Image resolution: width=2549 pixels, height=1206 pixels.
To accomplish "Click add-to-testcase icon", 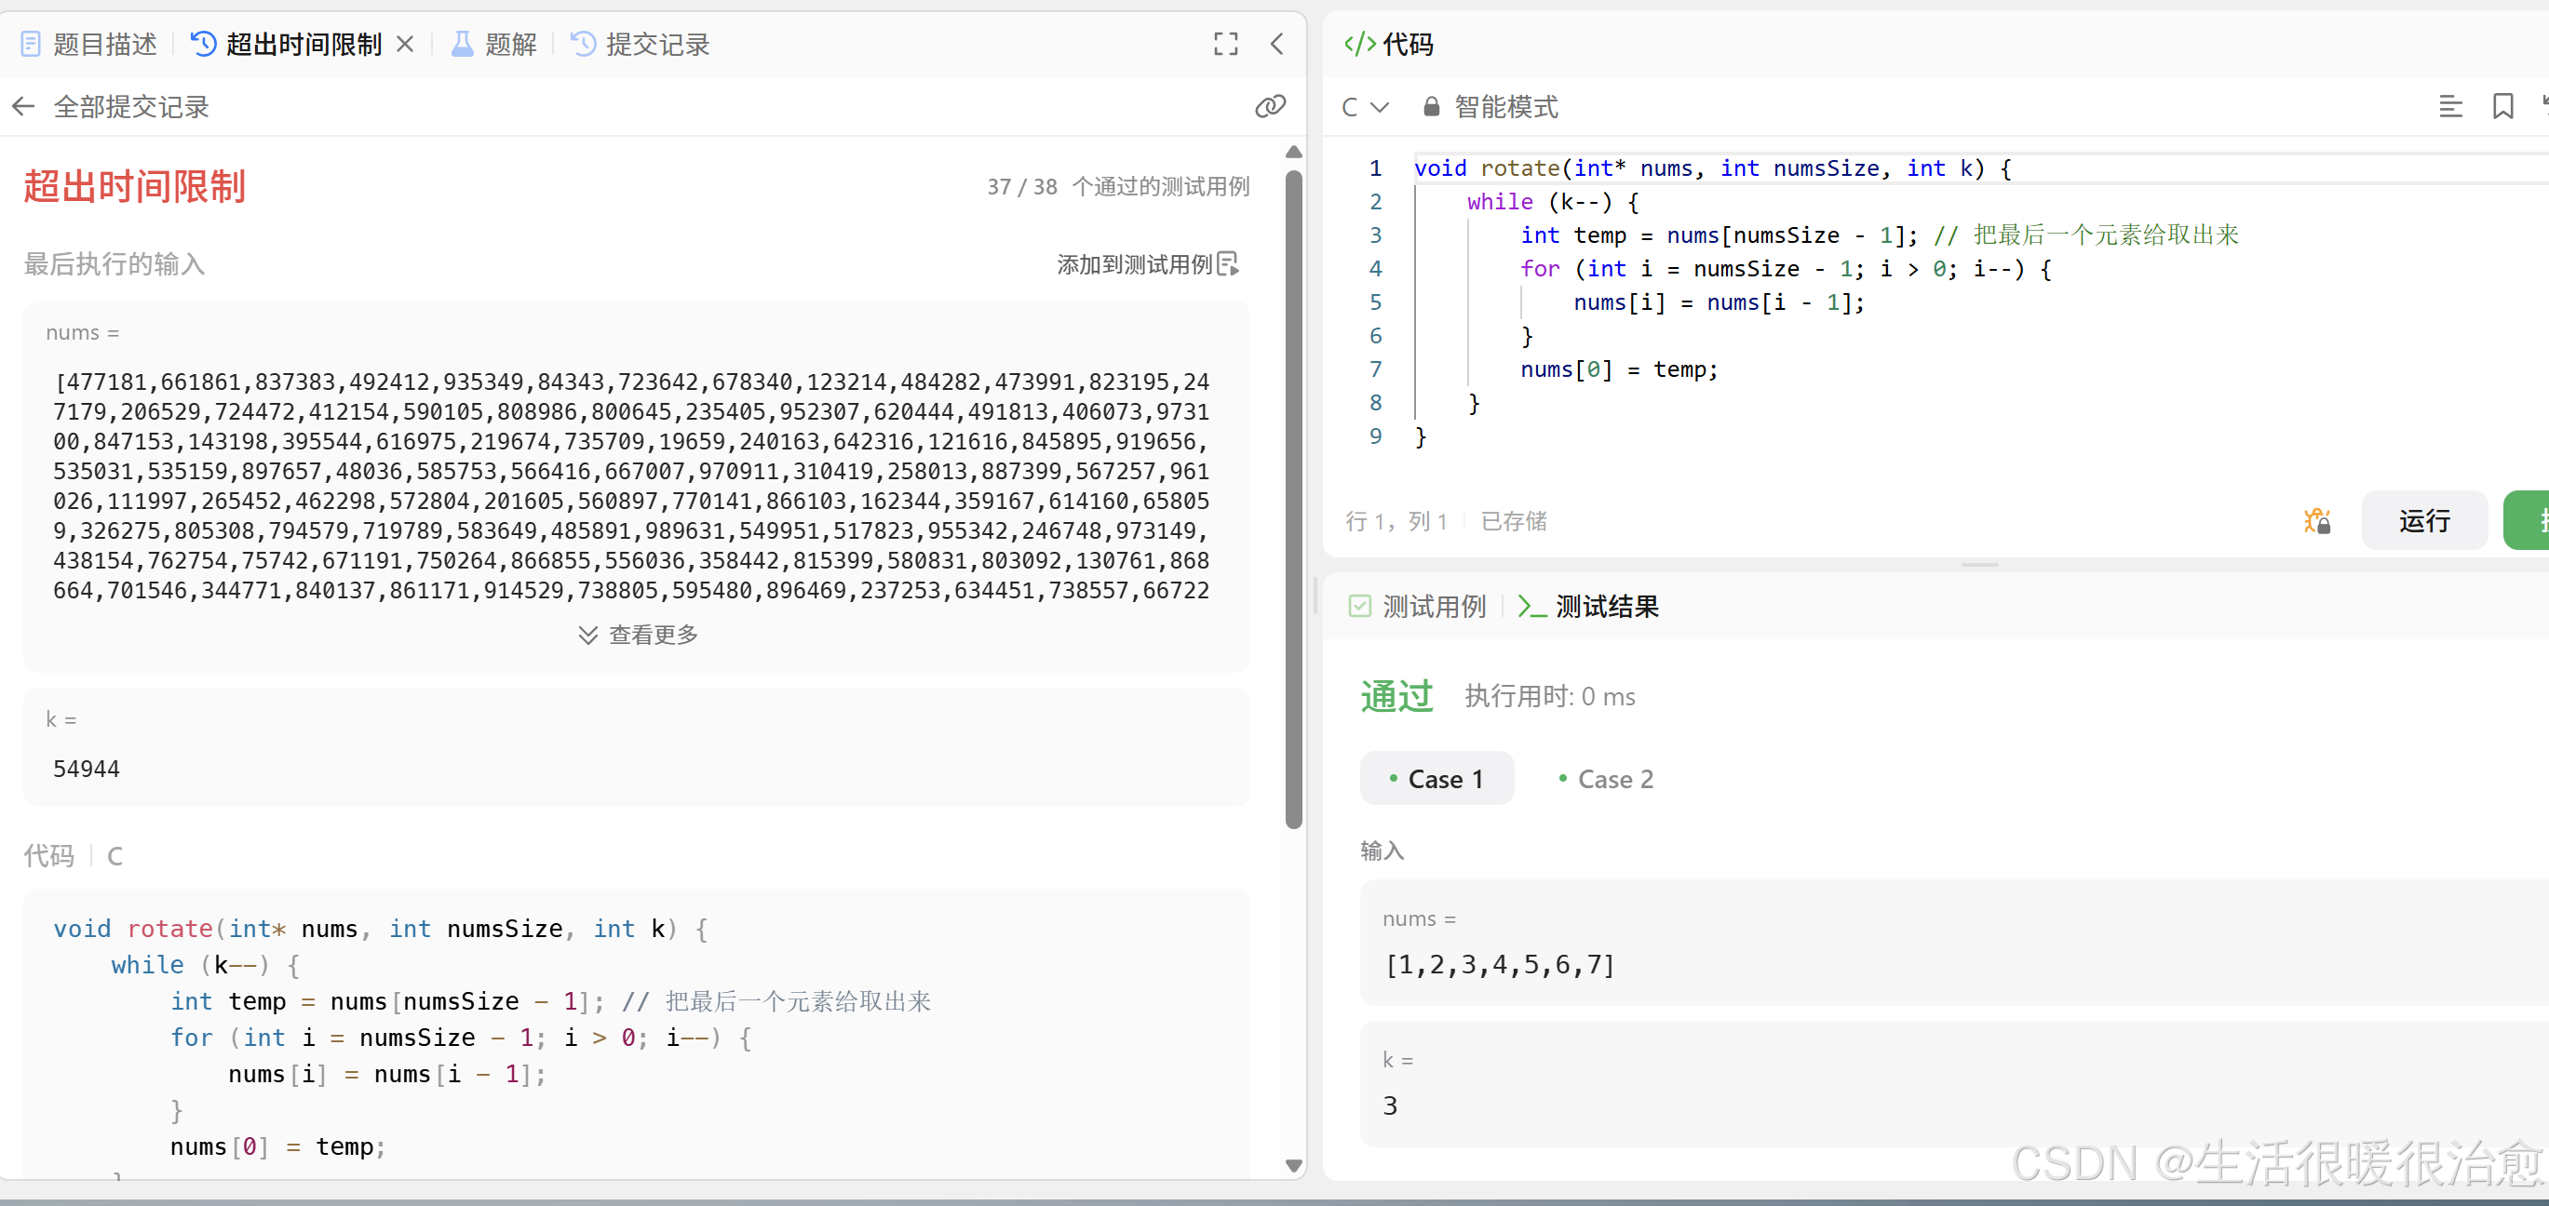I will pos(1228,264).
